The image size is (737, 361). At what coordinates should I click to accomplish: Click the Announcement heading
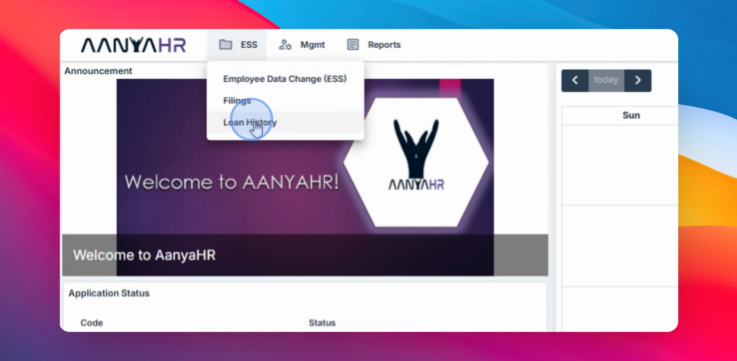click(x=98, y=71)
